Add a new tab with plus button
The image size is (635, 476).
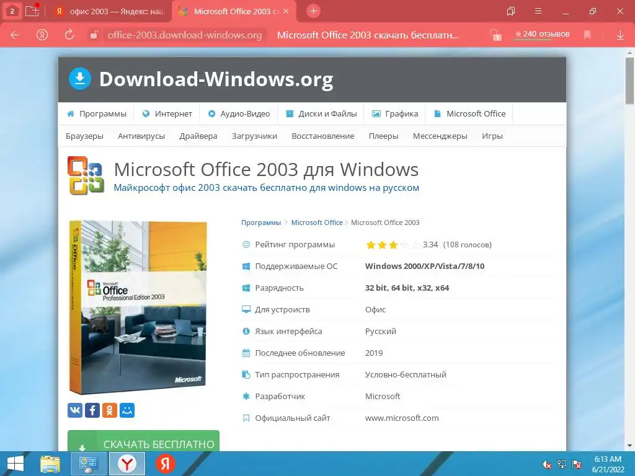313,11
